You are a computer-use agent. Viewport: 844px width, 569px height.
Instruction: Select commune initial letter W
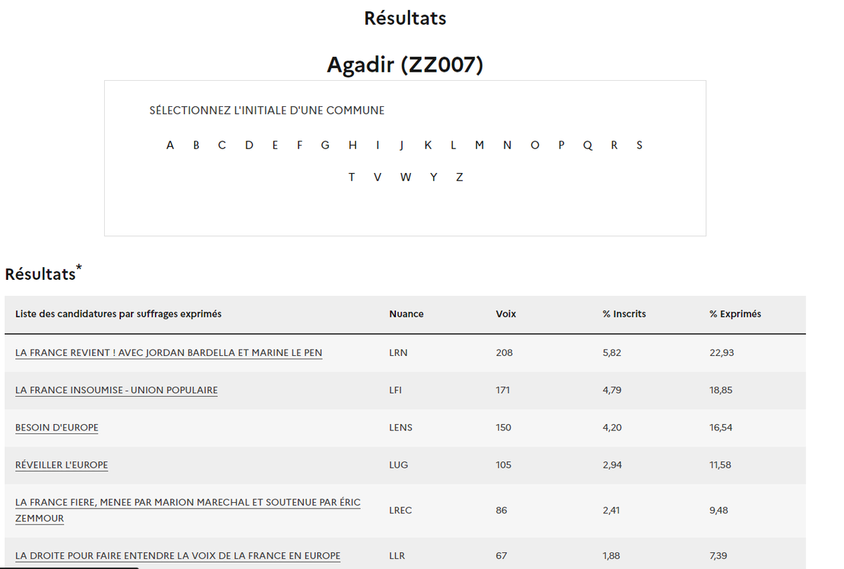[x=406, y=177]
